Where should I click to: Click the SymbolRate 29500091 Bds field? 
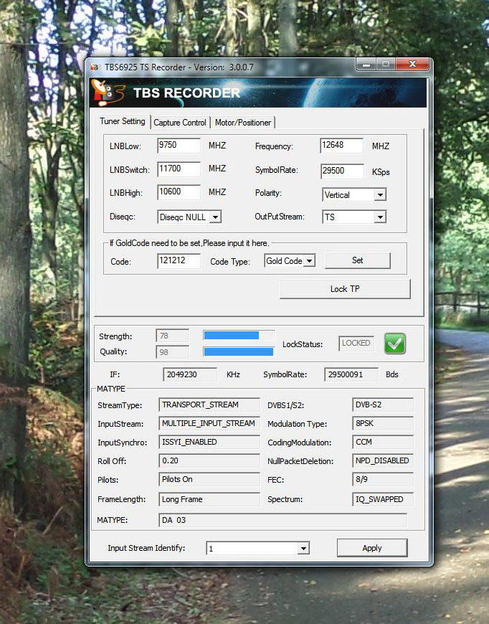(351, 374)
